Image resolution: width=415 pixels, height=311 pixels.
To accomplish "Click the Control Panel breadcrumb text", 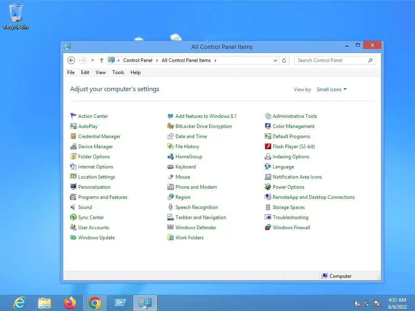I will (x=138, y=60).
